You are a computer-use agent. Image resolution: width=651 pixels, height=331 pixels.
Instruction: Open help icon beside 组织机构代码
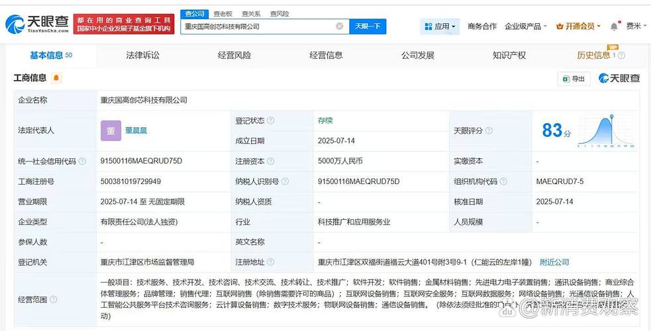[503, 181]
